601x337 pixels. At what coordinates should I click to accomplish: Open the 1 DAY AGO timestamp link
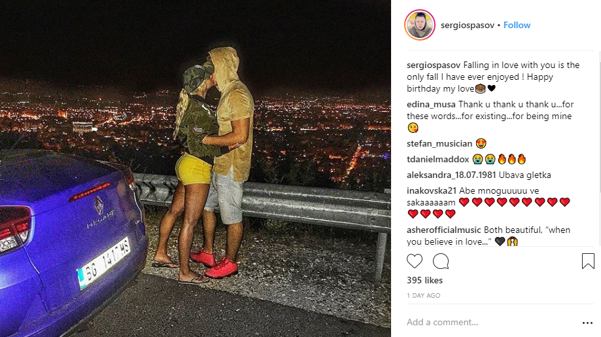point(424,295)
